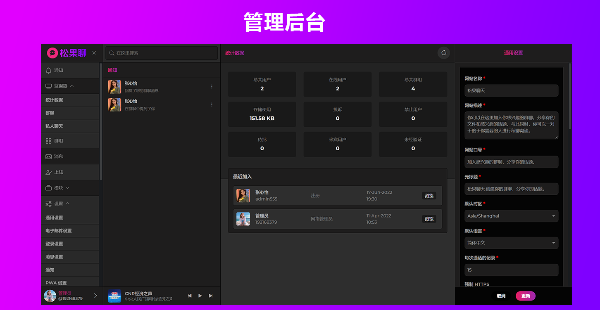Viewport: 600px width, 310px height.
Task: Edit the 每次通话的记录 field
Action: [511, 270]
